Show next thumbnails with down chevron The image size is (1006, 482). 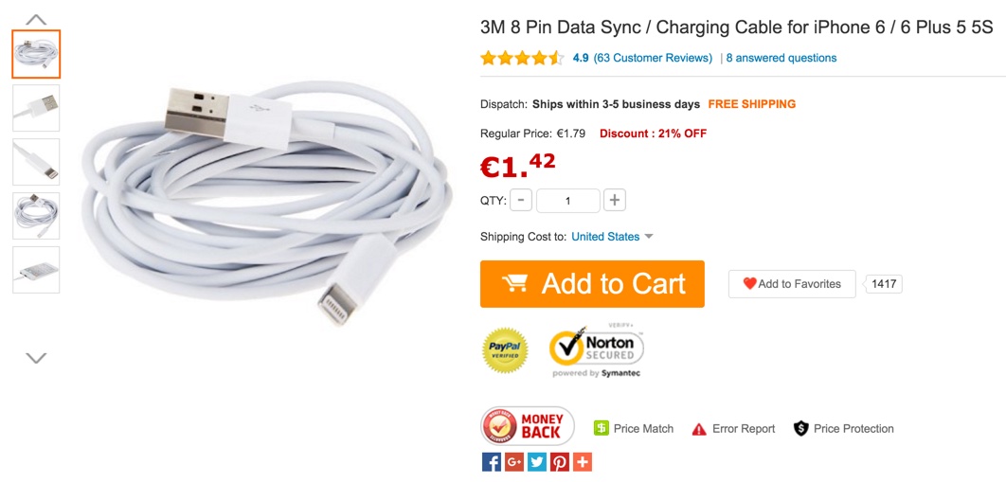(36, 358)
